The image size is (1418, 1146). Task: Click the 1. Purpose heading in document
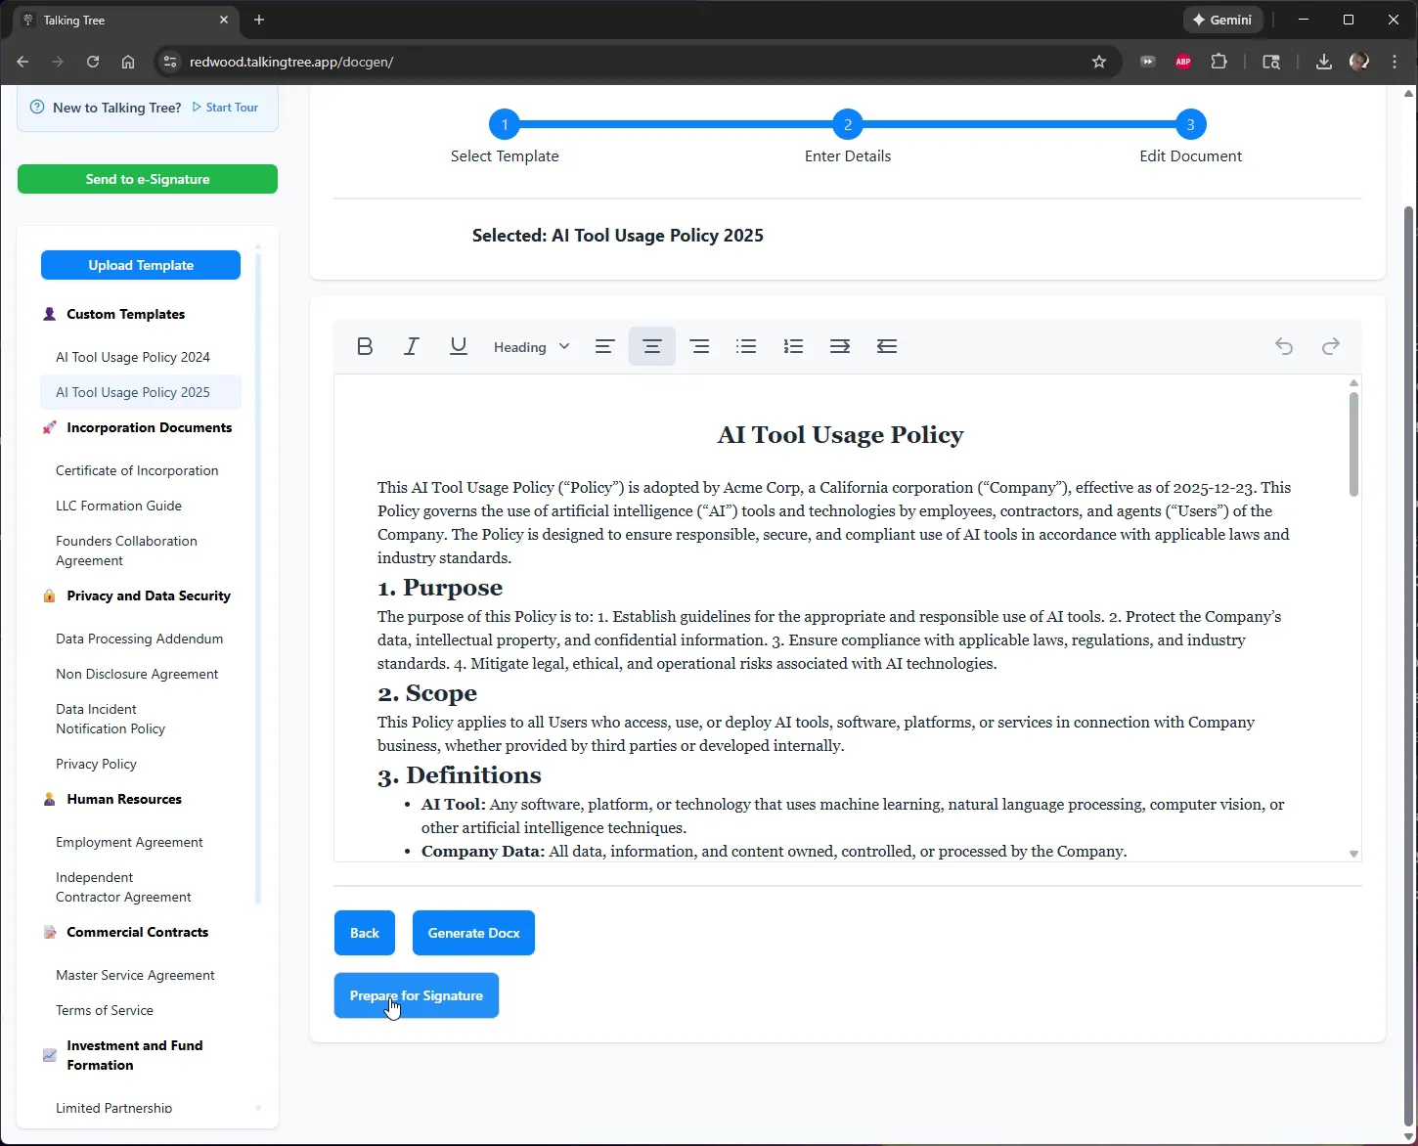pos(440,587)
